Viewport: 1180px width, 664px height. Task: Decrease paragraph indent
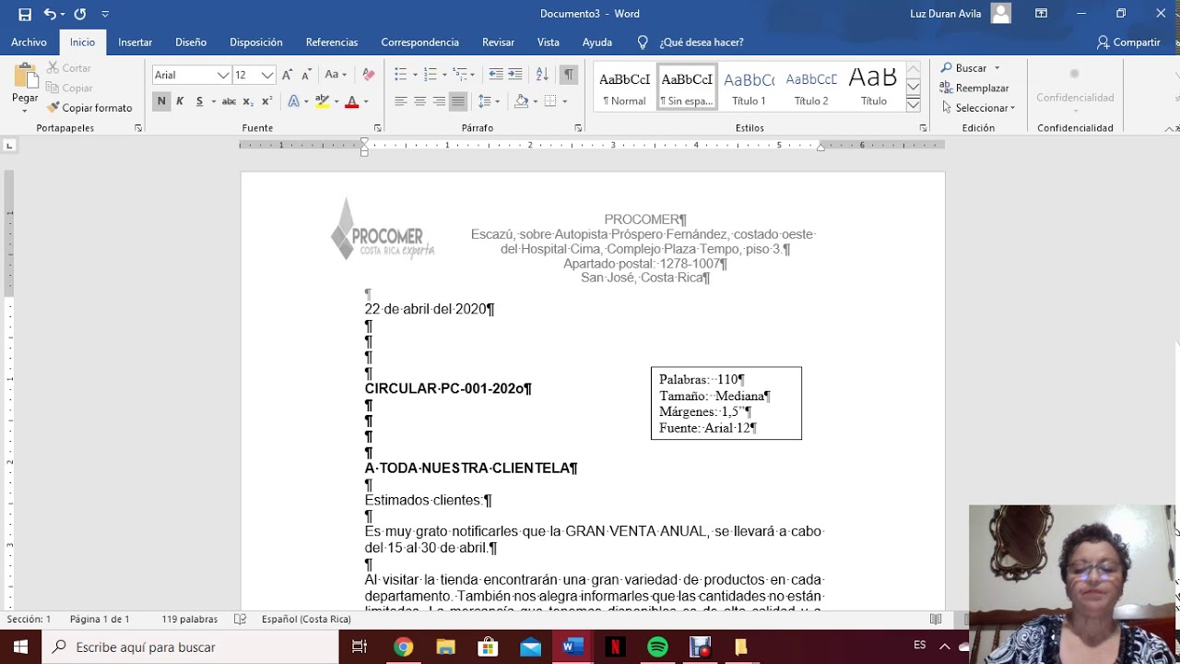tap(496, 75)
